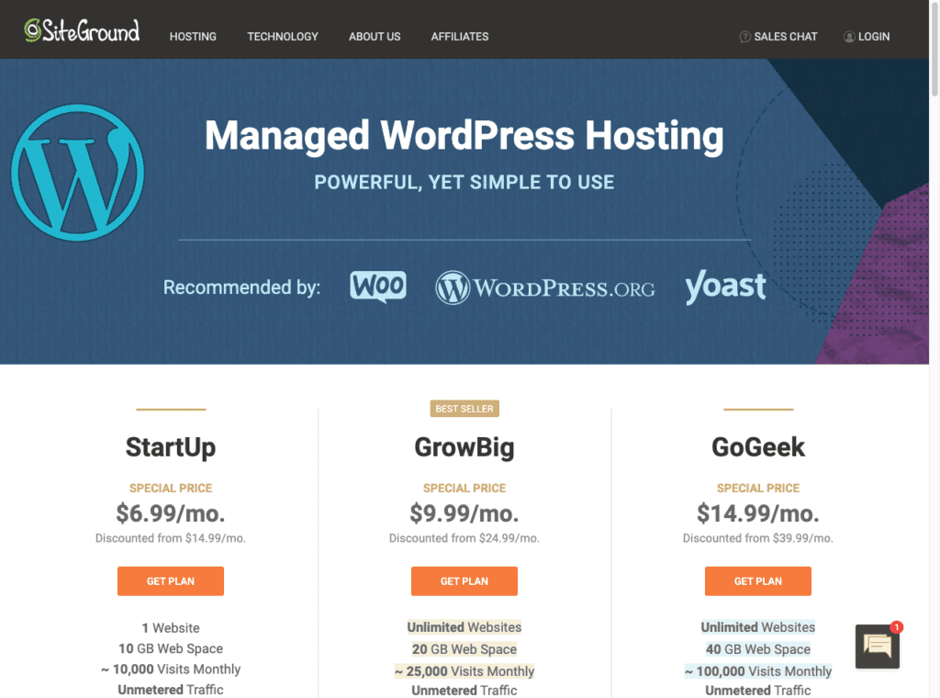
Task: Click 'Discounted from $24.99/mo.' text
Action: (464, 538)
